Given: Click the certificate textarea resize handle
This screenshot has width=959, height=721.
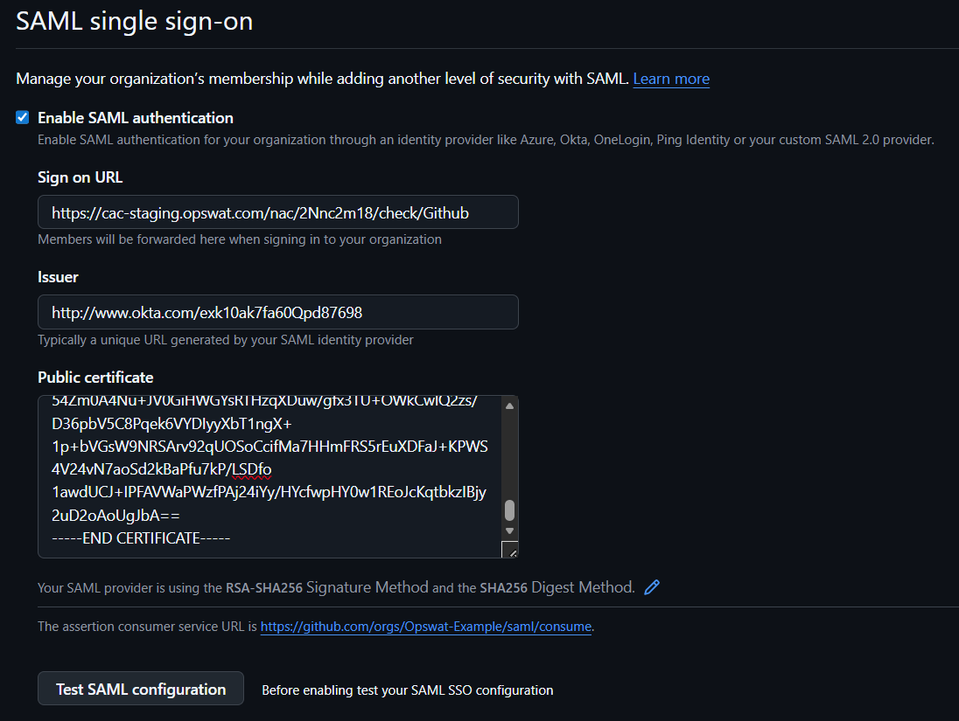Looking at the screenshot, I should pos(509,550).
